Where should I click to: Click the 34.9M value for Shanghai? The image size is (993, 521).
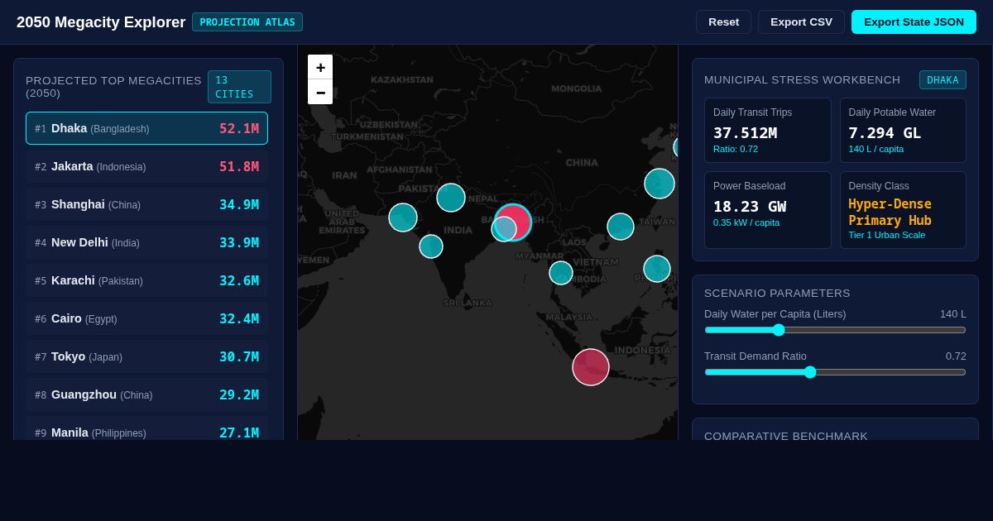[239, 204]
